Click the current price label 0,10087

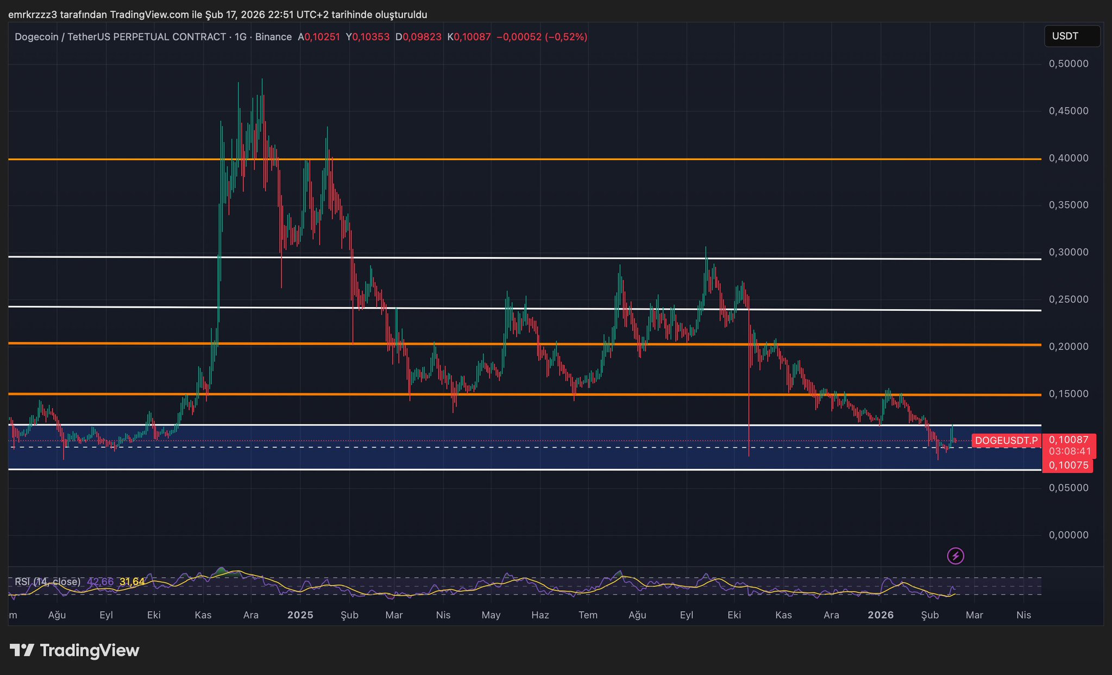click(1069, 440)
